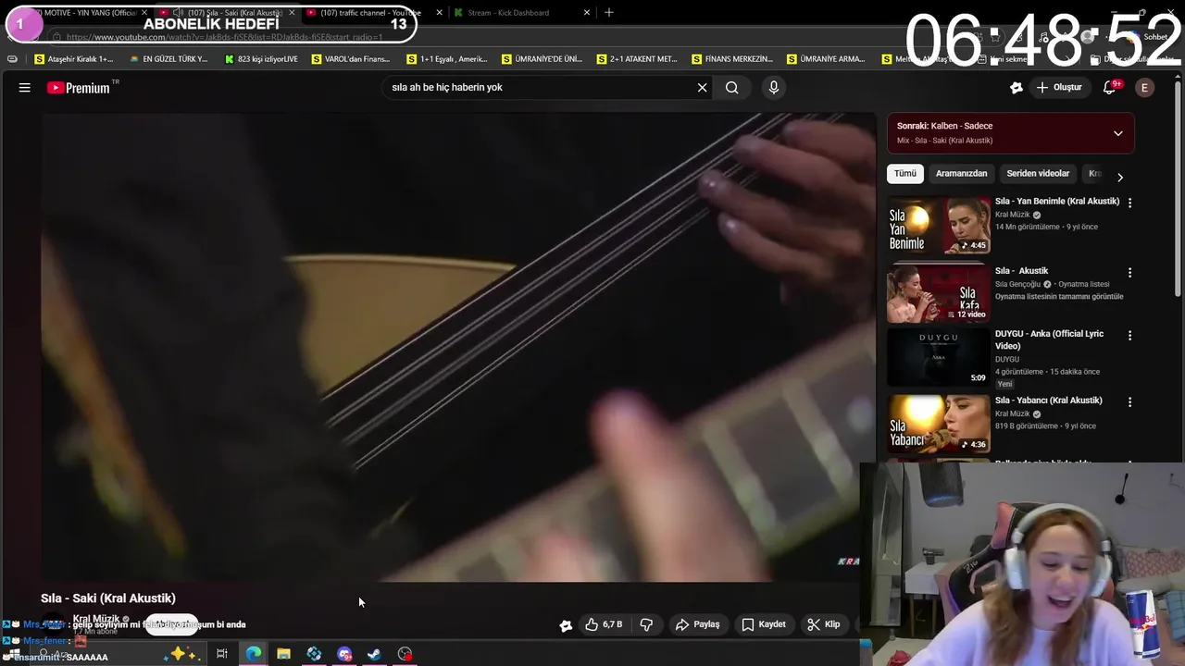This screenshot has height=666, width=1185.
Task: Run search with the magnifier button
Action: (x=732, y=87)
